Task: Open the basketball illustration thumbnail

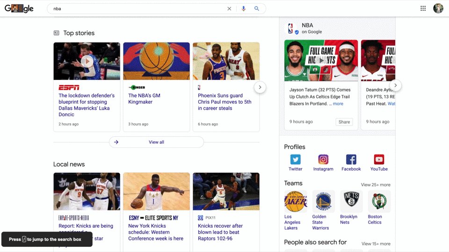Action: [x=156, y=61]
